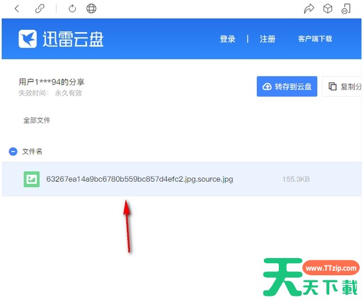Screen dimensions: 362x300
Task: Click the link chain icon in toolbar
Action: [40, 9]
